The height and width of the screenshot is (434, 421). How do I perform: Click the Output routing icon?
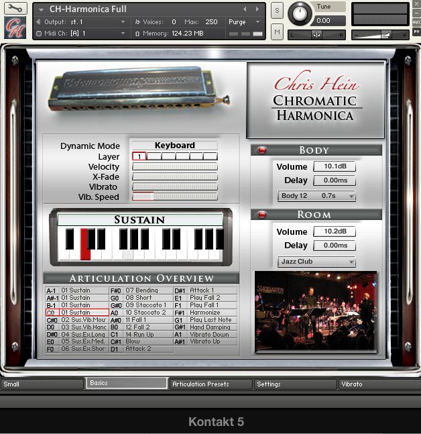(38, 22)
